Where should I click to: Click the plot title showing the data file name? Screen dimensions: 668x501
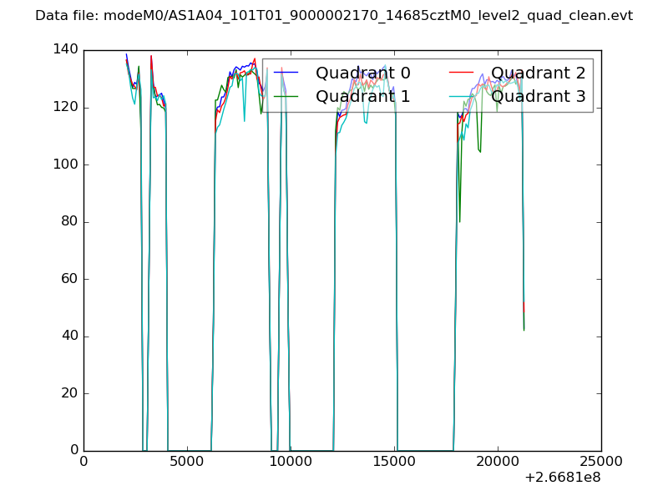click(334, 16)
